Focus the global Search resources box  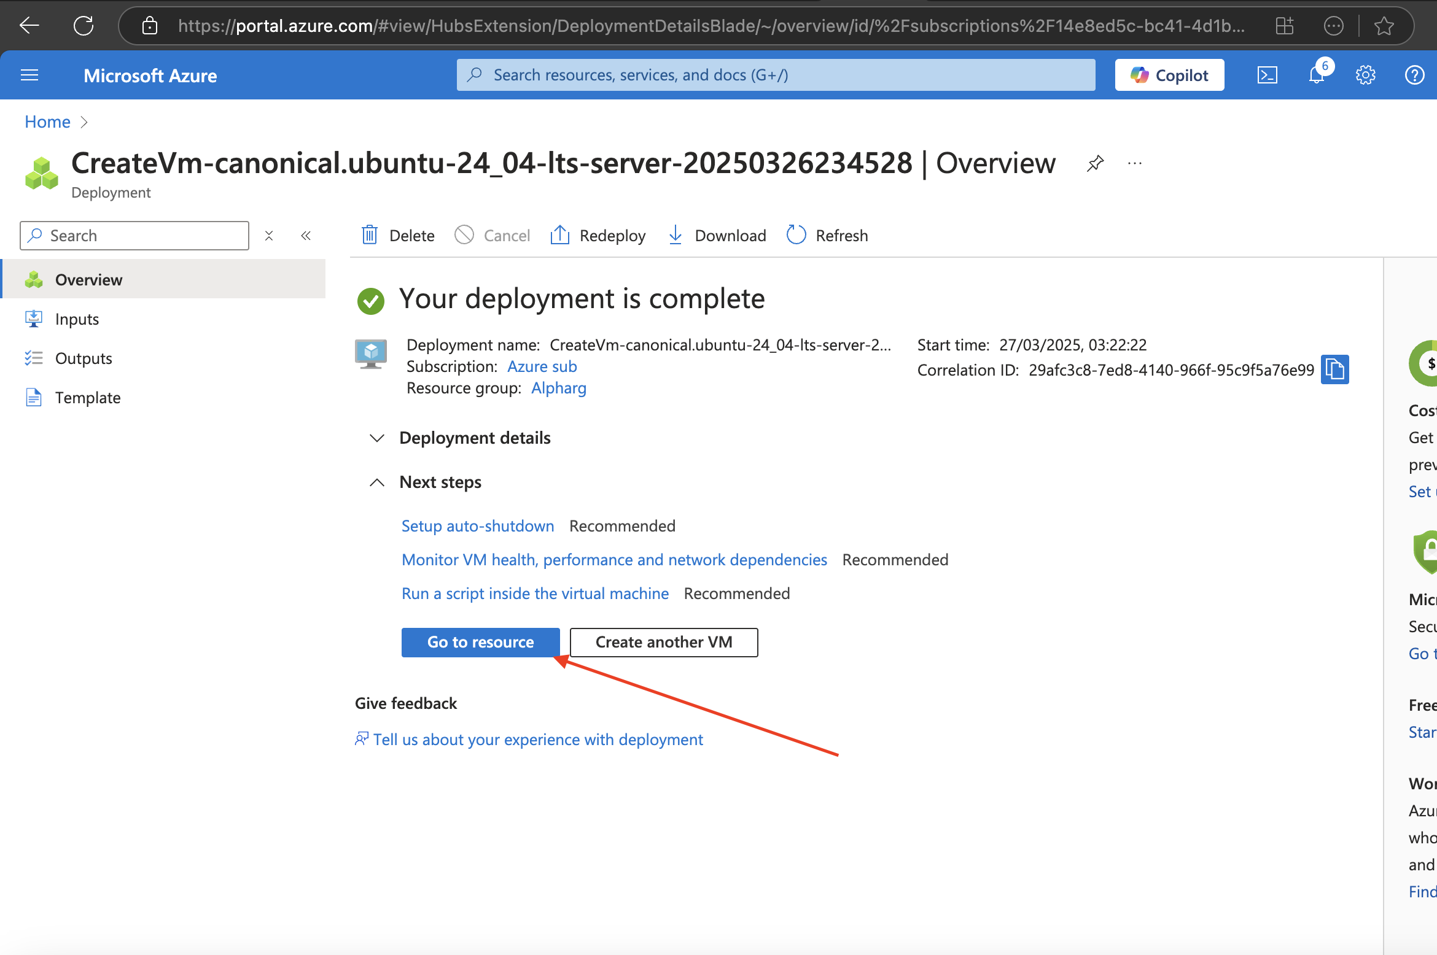[776, 75]
